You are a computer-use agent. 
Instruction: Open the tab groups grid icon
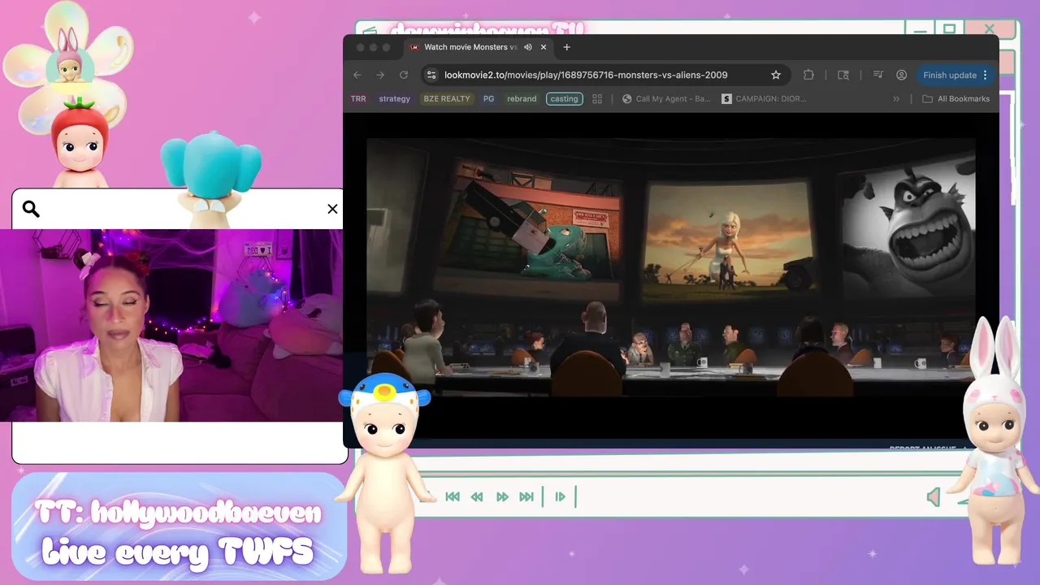(597, 99)
